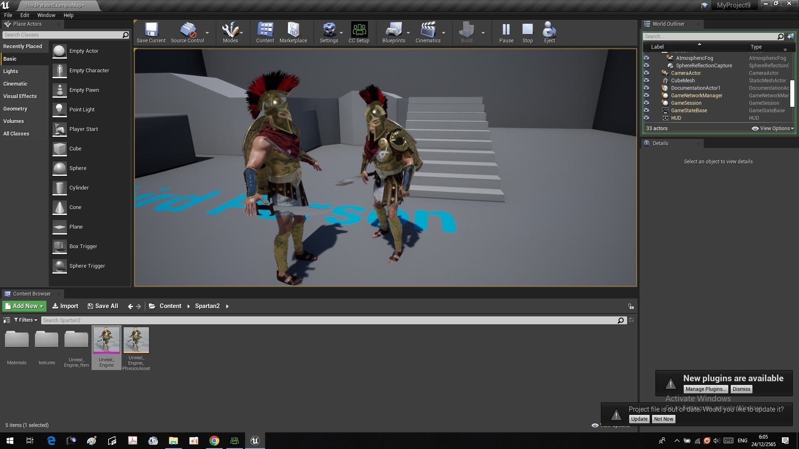
Task: Dismiss the new plugins notification
Action: 741,389
